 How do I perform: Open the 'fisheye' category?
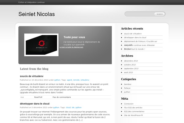point(127,88)
